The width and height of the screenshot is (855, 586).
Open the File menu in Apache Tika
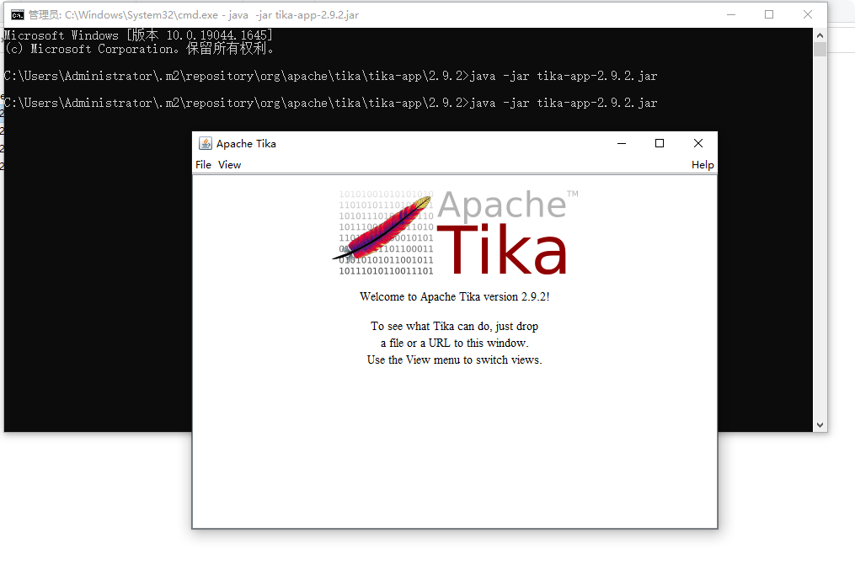(x=203, y=164)
